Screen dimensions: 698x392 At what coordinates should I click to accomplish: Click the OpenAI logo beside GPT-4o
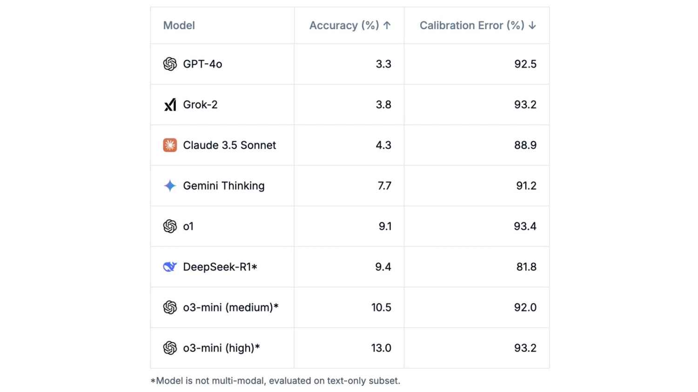click(x=170, y=64)
